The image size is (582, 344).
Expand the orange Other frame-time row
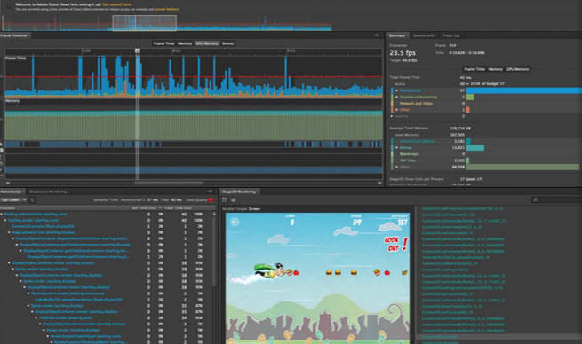(x=396, y=110)
